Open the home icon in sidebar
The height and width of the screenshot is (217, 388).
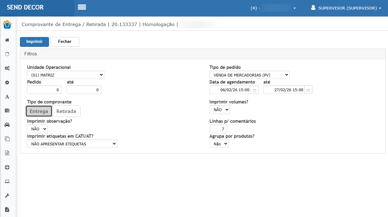[x=7, y=40]
